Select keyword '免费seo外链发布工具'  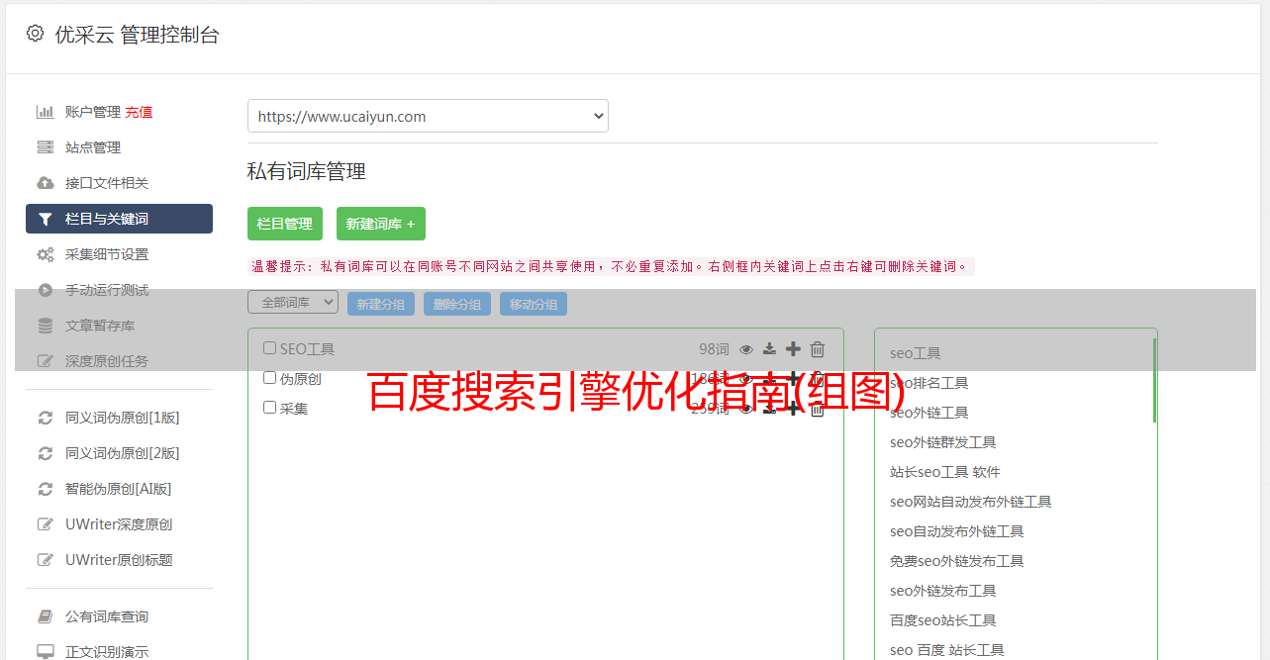[x=957, y=561]
